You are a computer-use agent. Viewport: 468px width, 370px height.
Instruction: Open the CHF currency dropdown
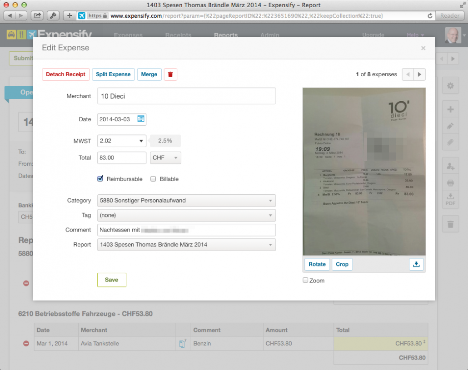(165, 158)
